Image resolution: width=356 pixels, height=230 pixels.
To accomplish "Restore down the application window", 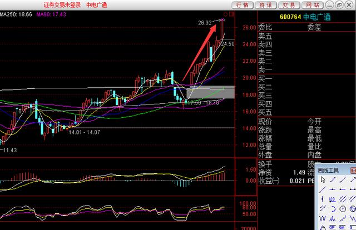I will coord(339,5).
